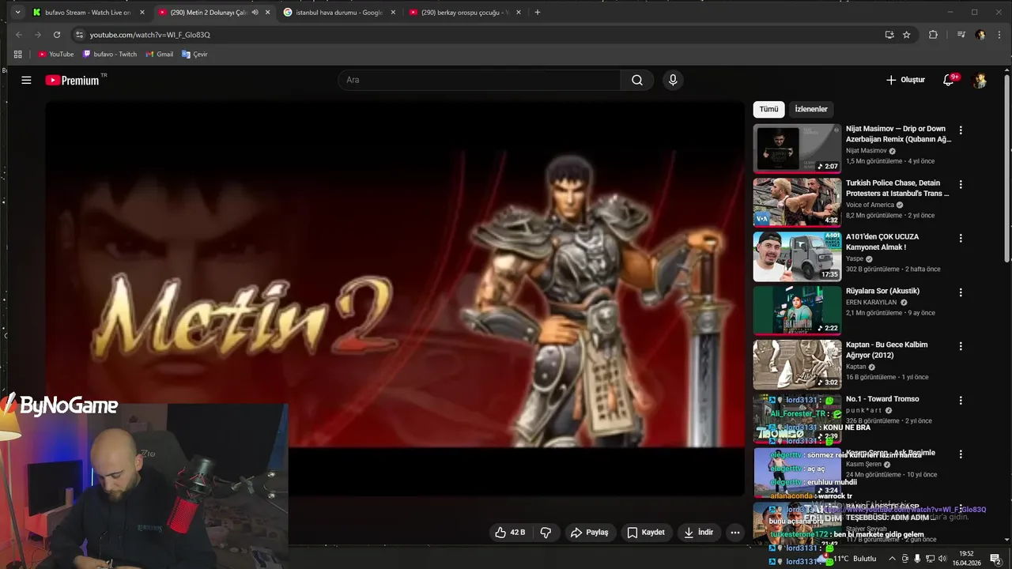Click the page vertical scrollbar thumb

tap(1006, 168)
